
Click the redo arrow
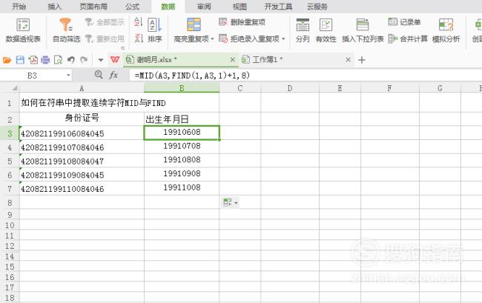(84, 60)
